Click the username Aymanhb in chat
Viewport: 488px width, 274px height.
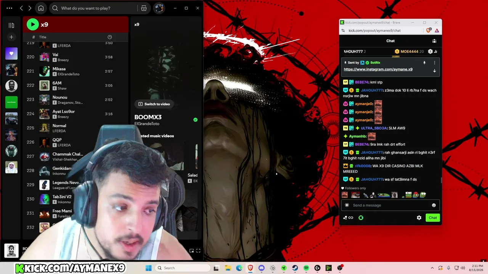358,136
